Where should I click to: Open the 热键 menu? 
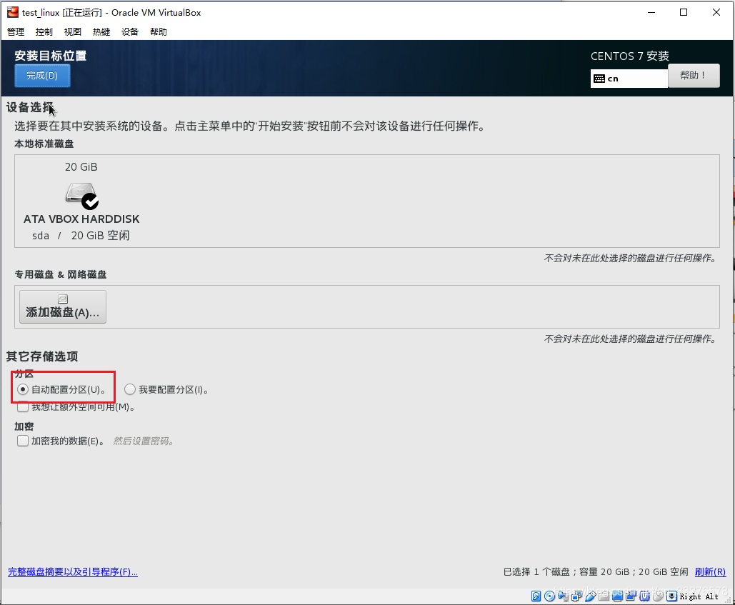pos(101,32)
